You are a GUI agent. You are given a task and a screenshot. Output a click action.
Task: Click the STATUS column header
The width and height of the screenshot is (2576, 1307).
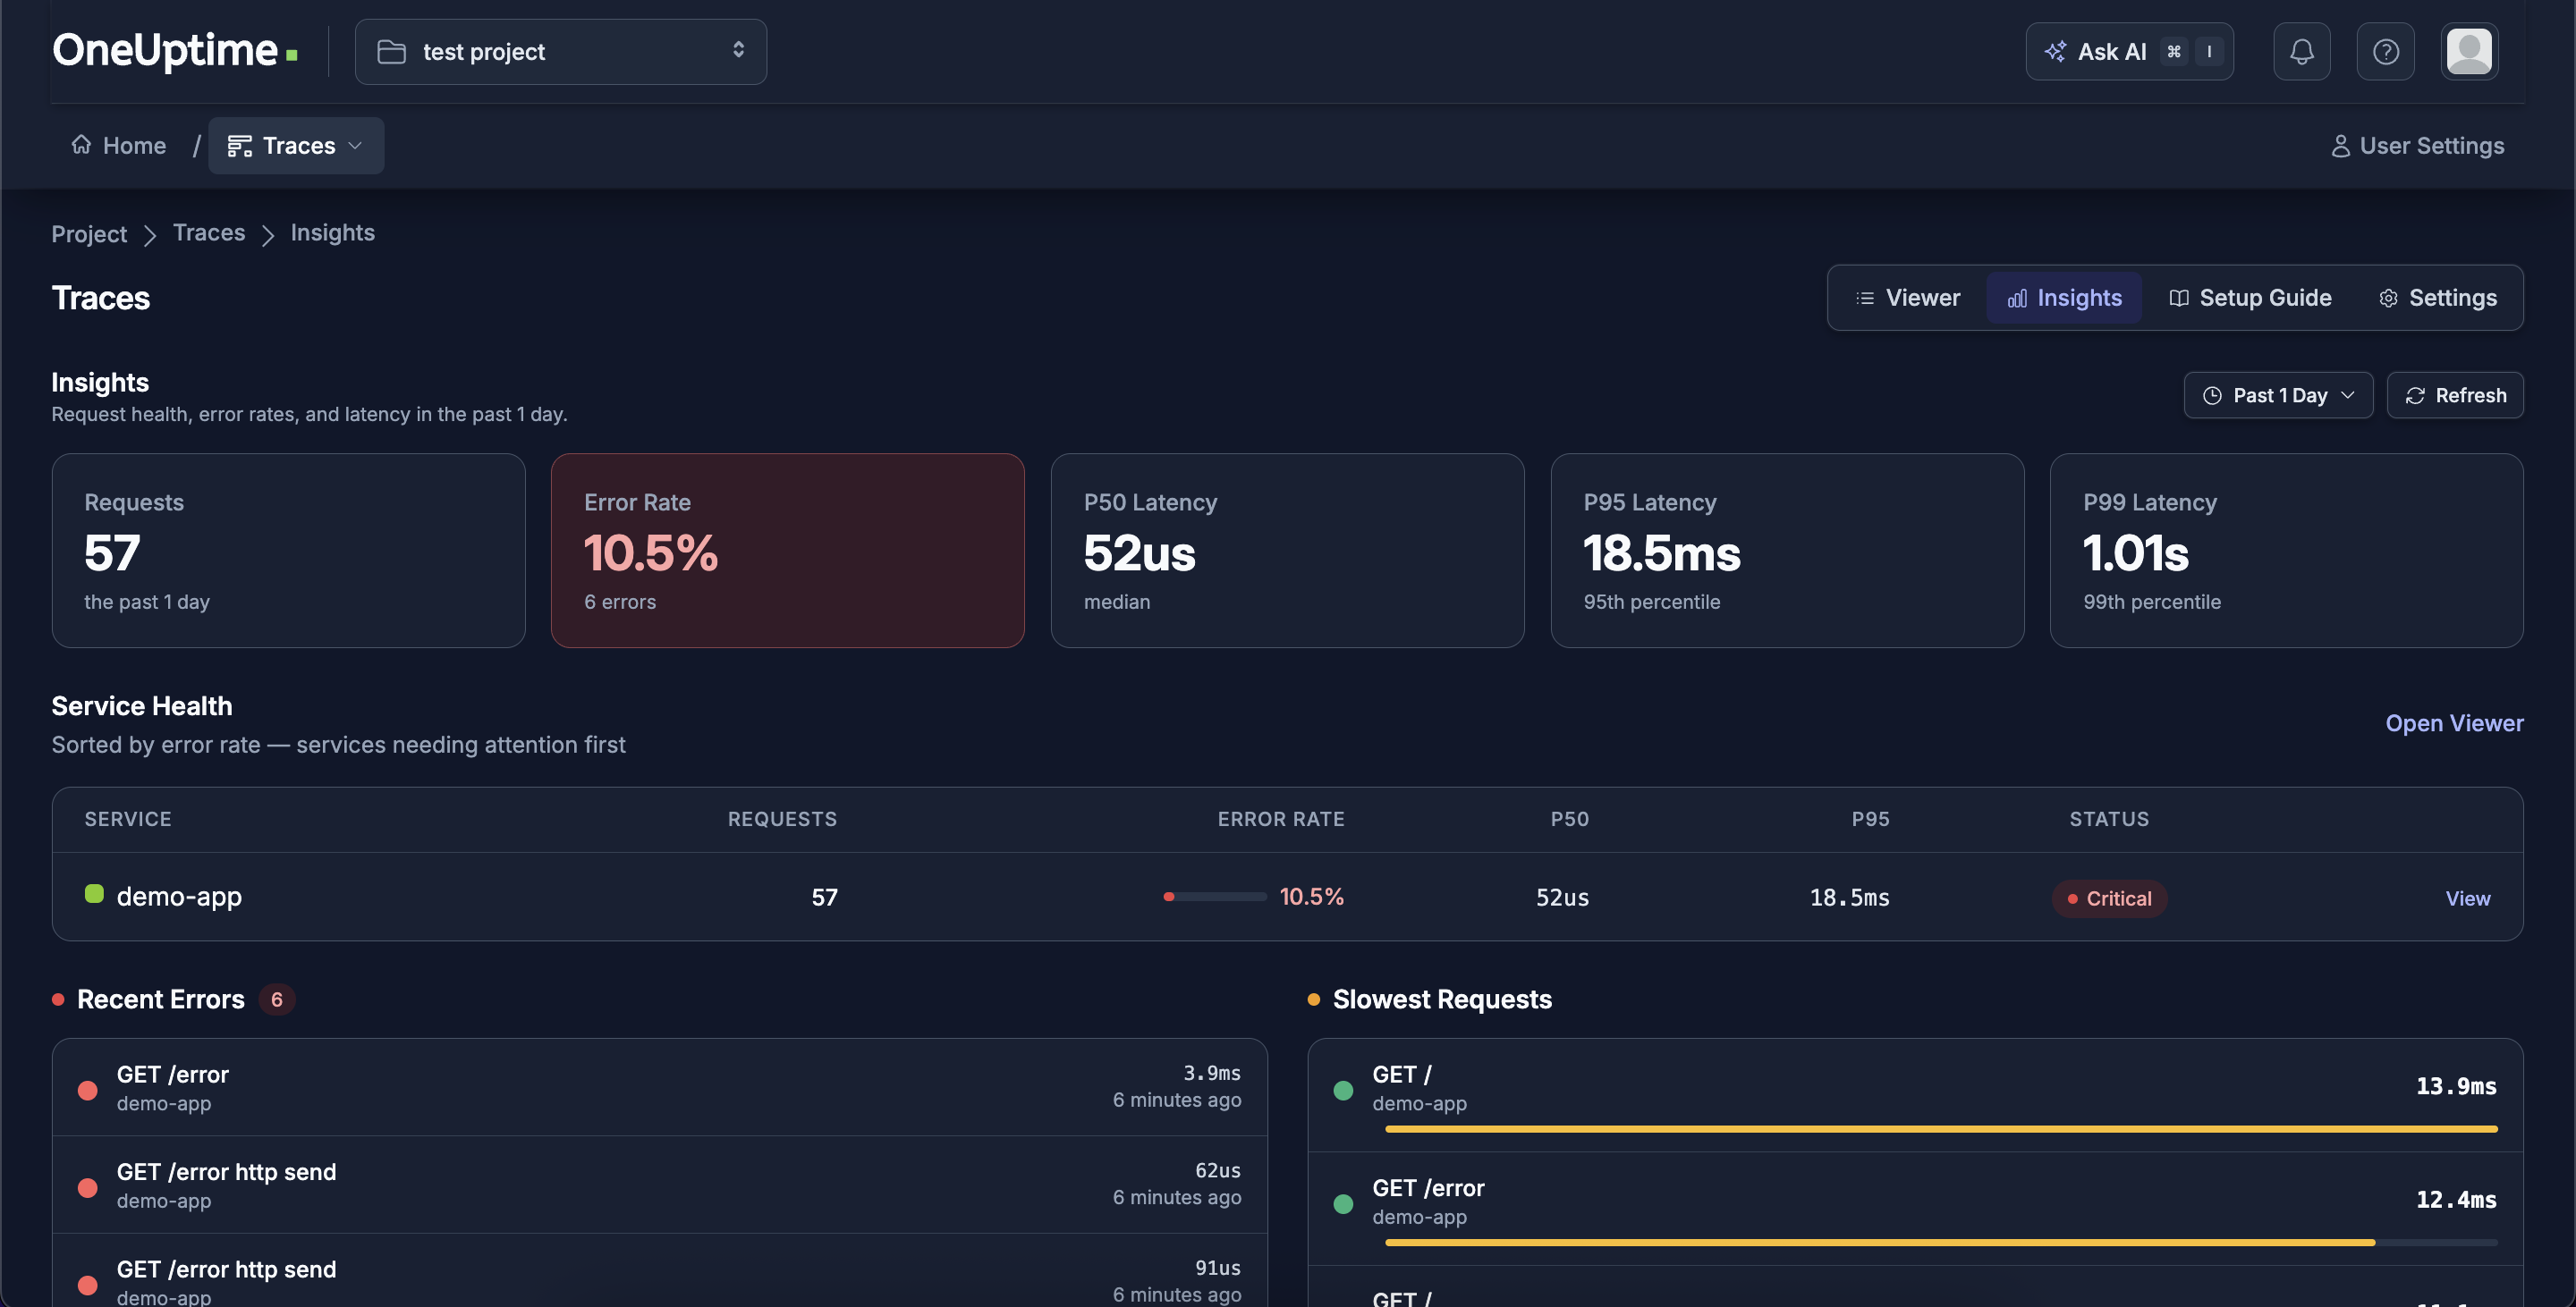click(x=2109, y=820)
